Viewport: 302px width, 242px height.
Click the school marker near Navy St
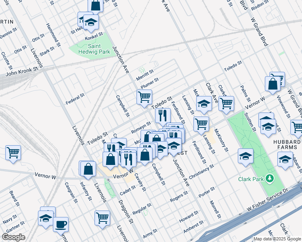[x=46, y=219]
